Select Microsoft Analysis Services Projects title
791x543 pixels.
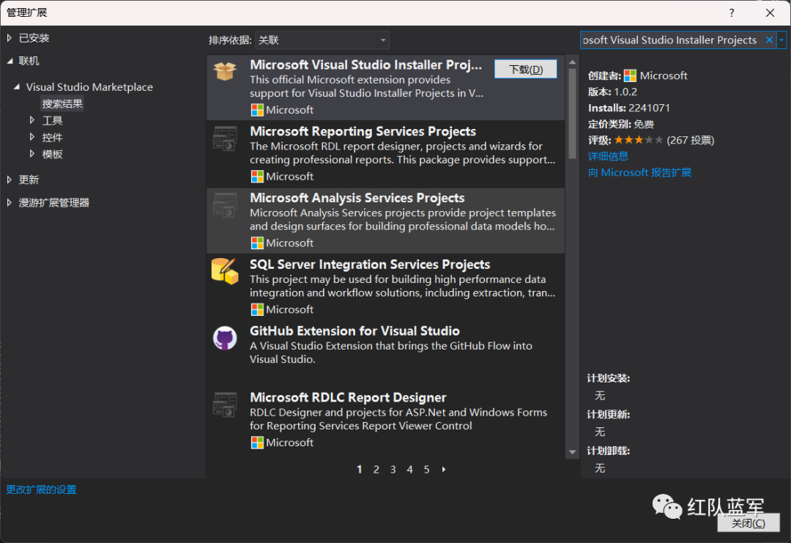tap(357, 198)
